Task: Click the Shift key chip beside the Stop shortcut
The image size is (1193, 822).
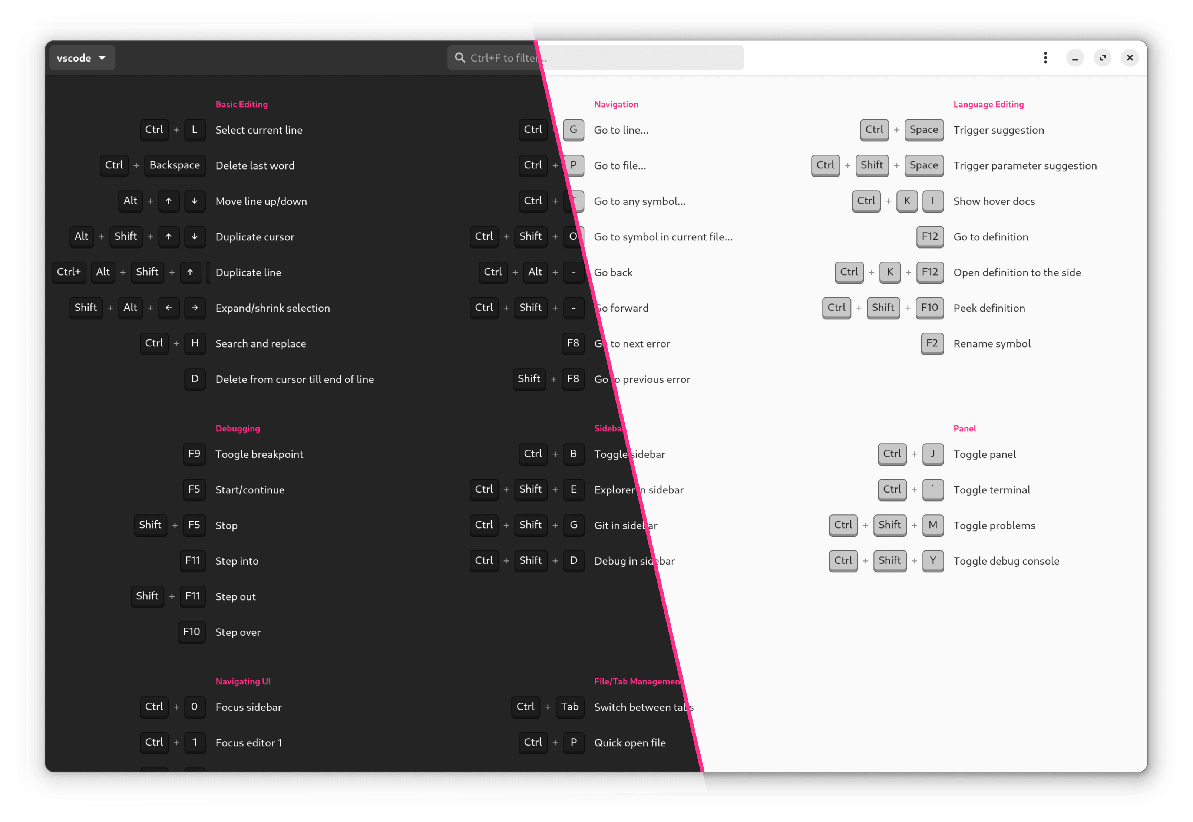Action: [150, 525]
